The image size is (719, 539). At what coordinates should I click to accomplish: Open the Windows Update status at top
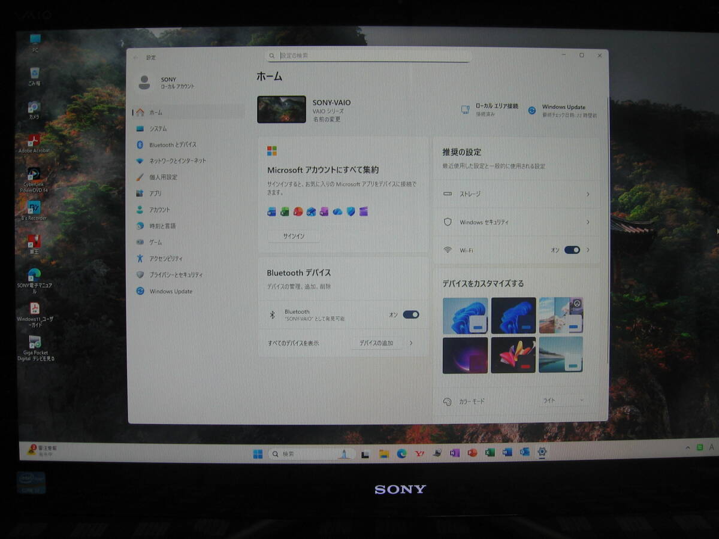(x=562, y=110)
